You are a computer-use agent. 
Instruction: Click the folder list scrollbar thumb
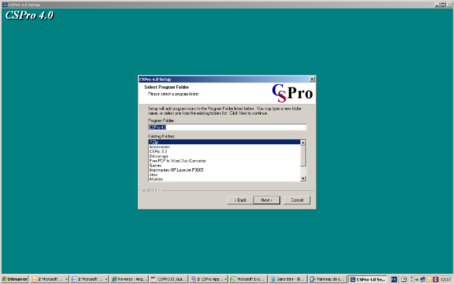coord(303,156)
